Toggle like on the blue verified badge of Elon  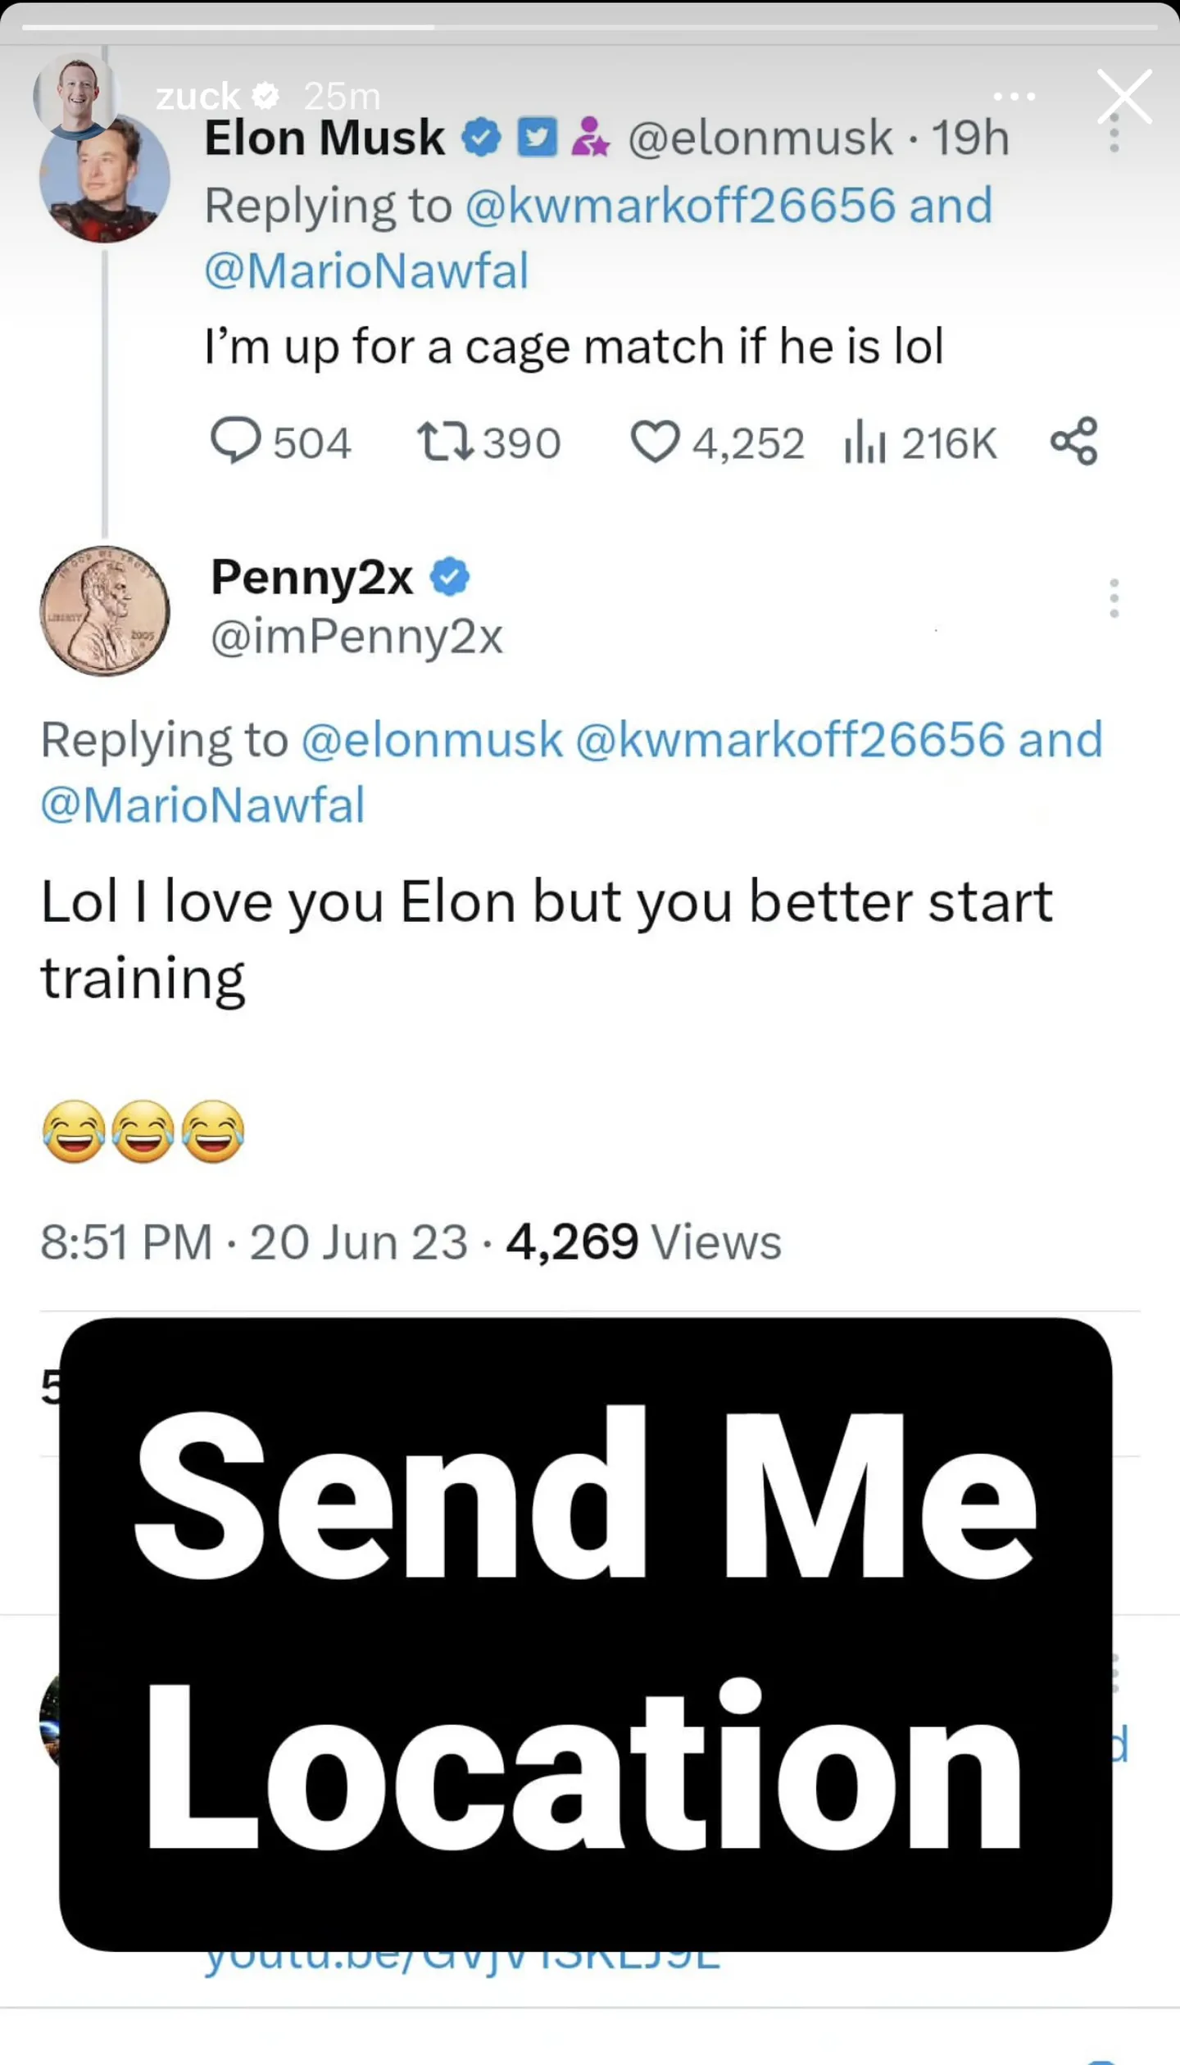click(483, 135)
